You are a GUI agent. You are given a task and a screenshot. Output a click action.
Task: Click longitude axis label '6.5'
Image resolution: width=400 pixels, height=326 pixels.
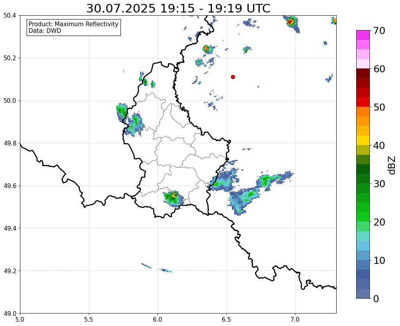pos(226,320)
